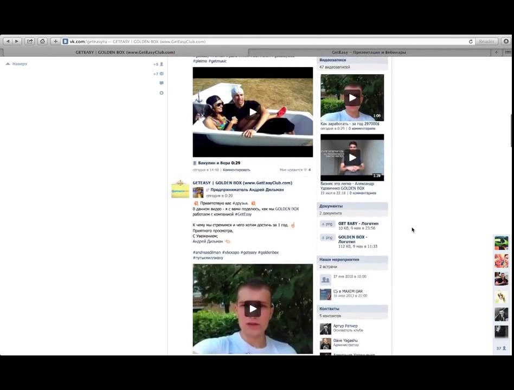The width and height of the screenshot is (514, 390).
Task: Open the GetEasy group avatar thumbnail
Action: coord(180,189)
